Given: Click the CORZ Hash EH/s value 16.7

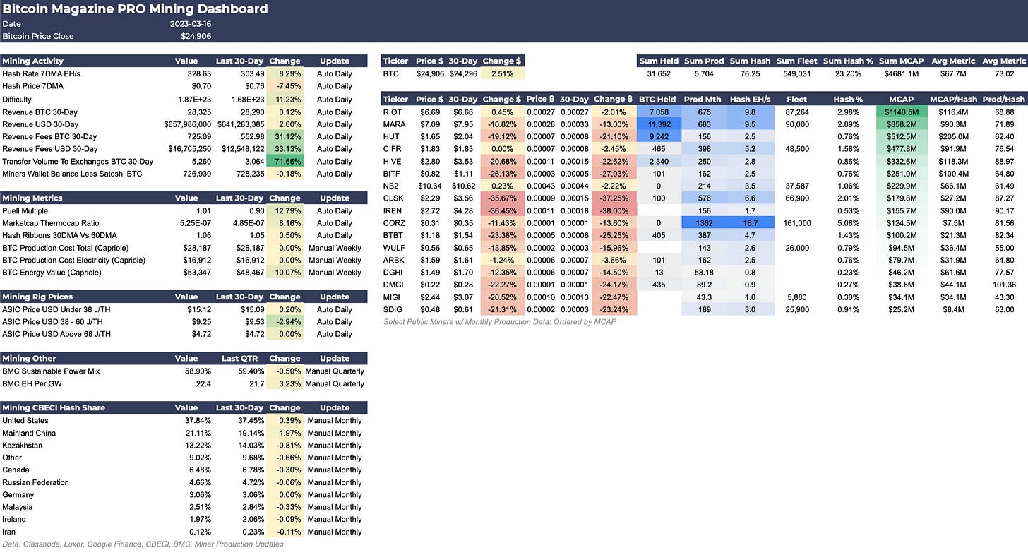Looking at the screenshot, I should 750,223.
